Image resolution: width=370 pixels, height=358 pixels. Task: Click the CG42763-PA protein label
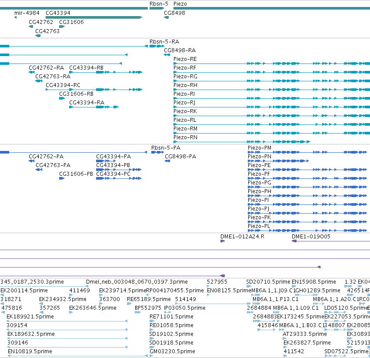point(53,165)
